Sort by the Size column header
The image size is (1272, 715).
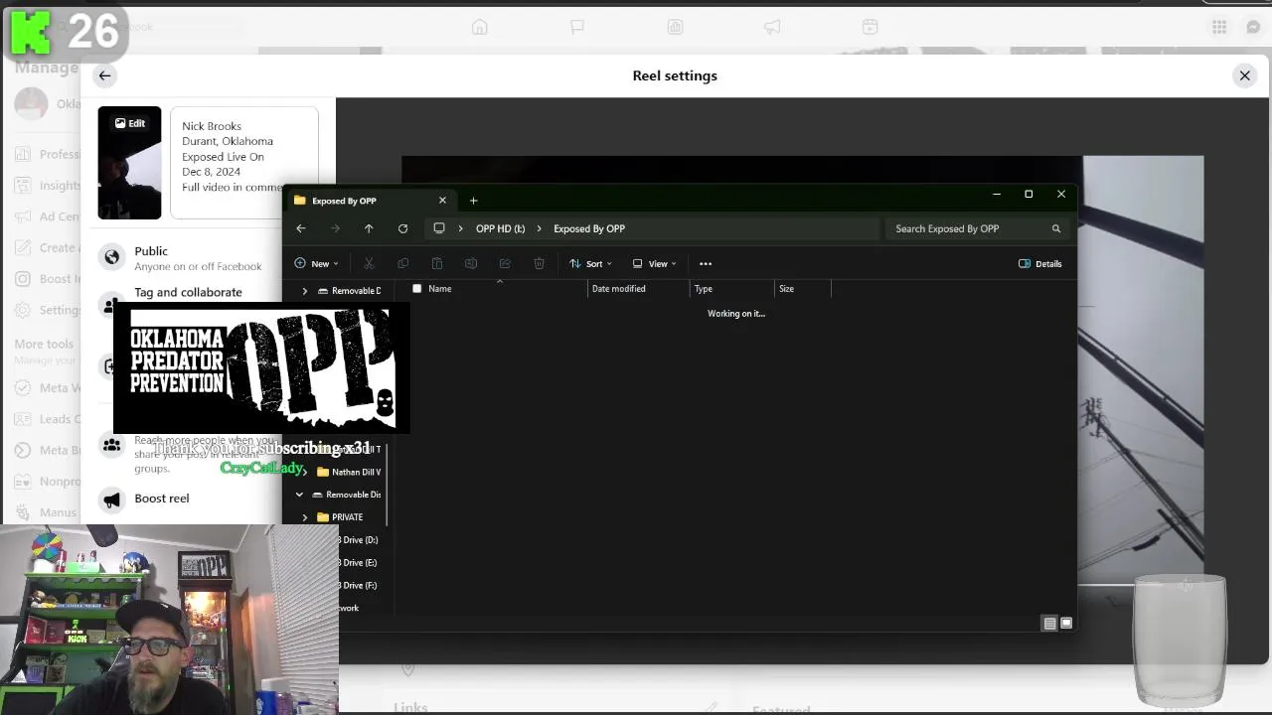[786, 289]
